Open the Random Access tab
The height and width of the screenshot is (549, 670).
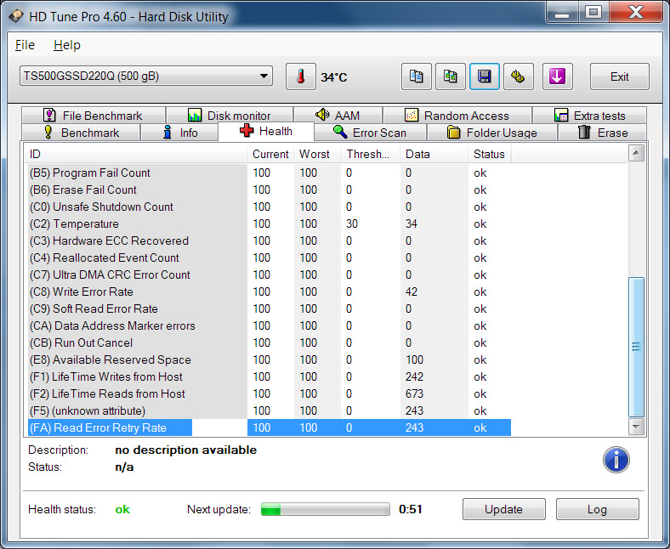pyautogui.click(x=457, y=116)
